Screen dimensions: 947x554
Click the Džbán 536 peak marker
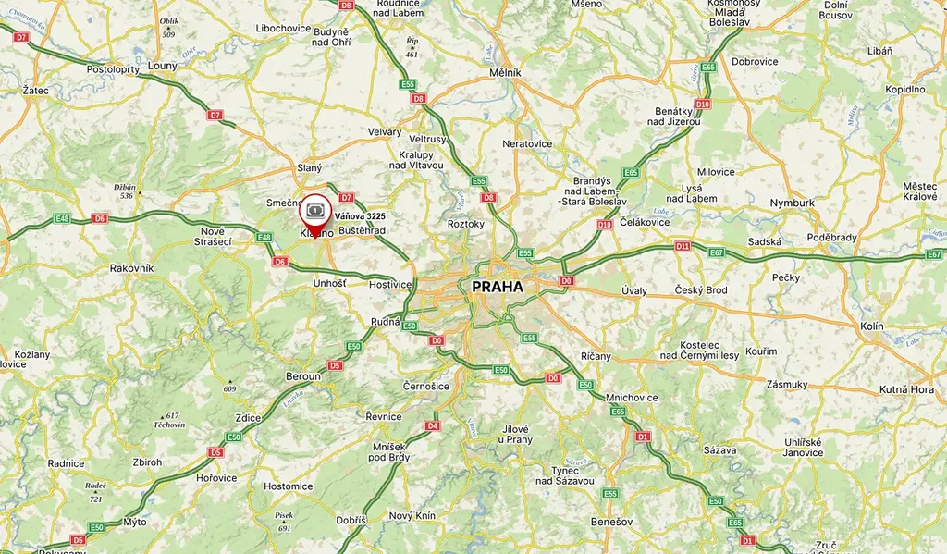point(126,191)
